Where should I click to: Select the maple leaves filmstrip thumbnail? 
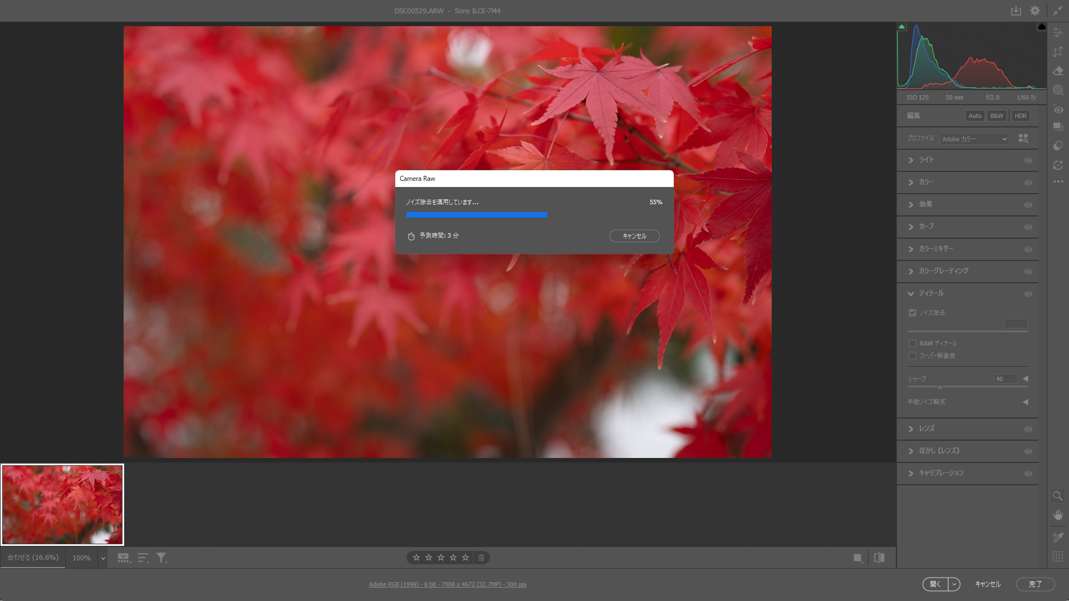(62, 505)
